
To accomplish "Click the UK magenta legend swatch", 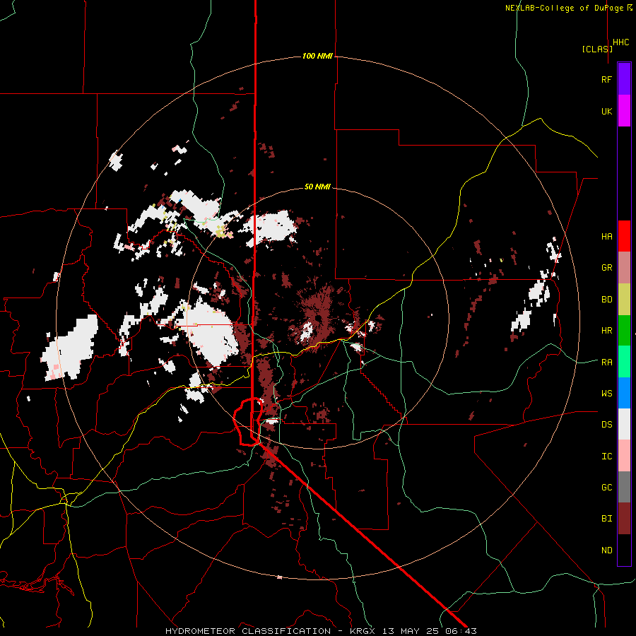I will pyautogui.click(x=624, y=111).
